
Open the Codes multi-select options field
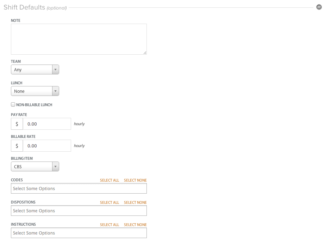coord(79,188)
